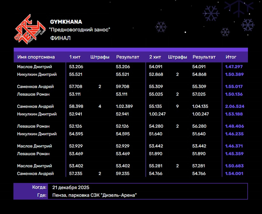Select the "1 хит" column header
262x214 pixels.
75,57
